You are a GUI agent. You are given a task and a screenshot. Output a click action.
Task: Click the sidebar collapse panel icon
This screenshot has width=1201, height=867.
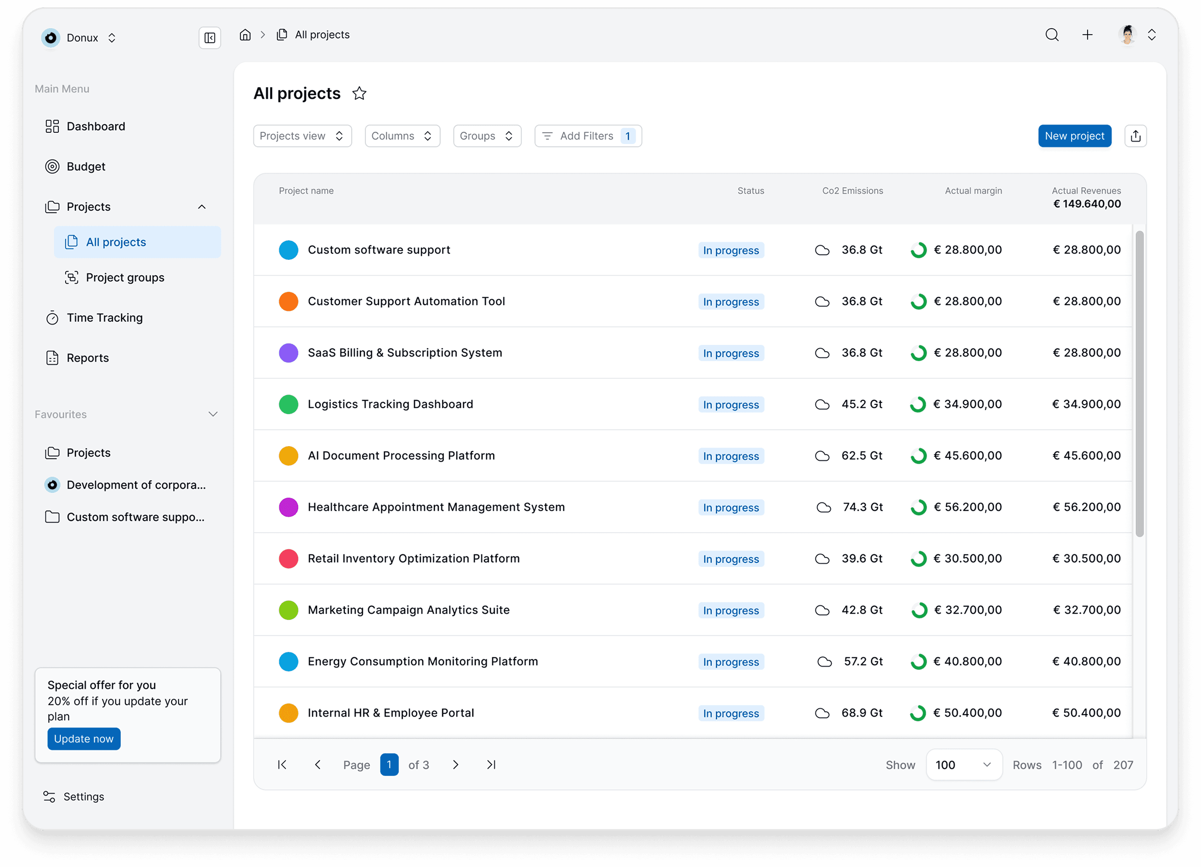coord(210,38)
